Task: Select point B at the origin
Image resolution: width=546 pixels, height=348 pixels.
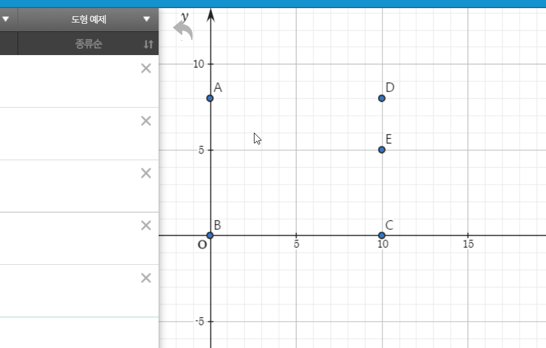Action: [x=210, y=235]
